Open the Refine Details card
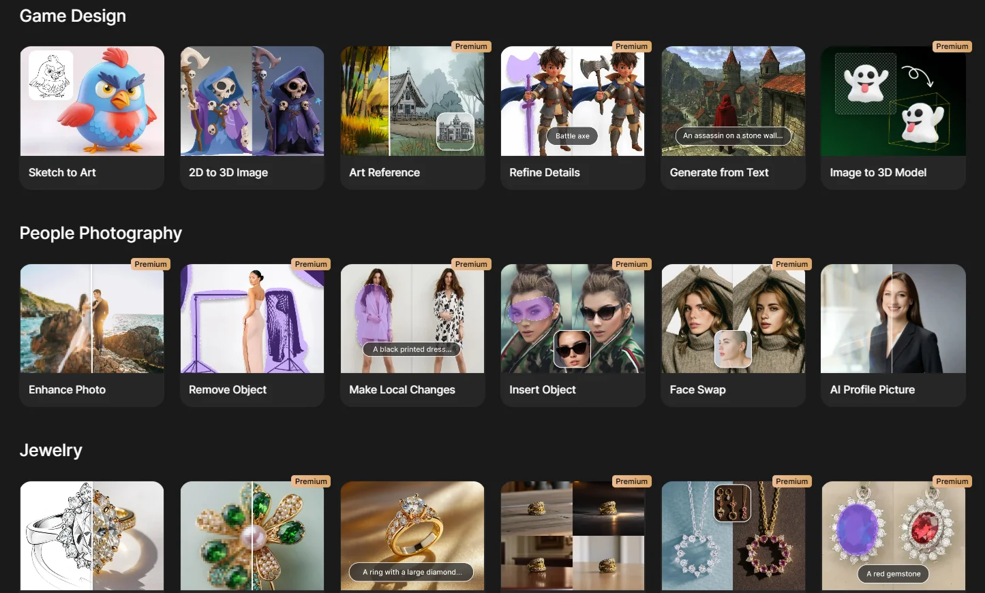 573,118
